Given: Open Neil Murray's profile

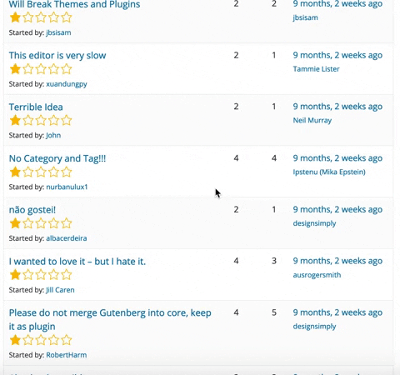Looking at the screenshot, I should click(x=312, y=120).
